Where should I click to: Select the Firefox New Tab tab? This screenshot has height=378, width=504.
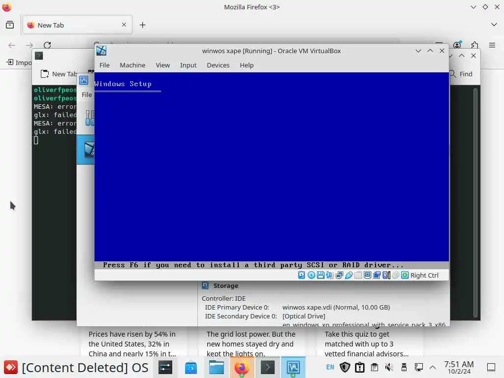coord(77,25)
